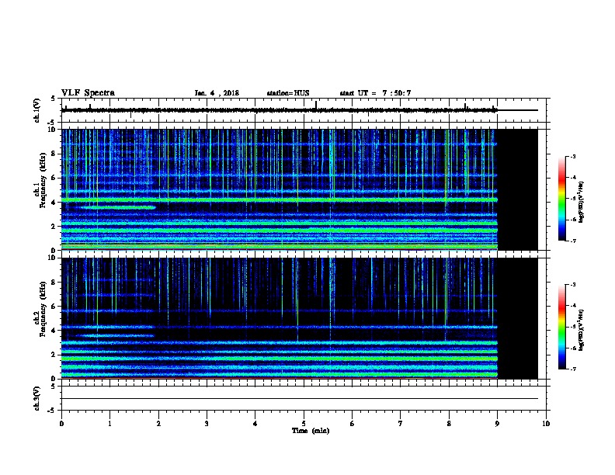The image size is (615, 475).
Task: Click the 8 minute tick label
Action: (x=449, y=423)
